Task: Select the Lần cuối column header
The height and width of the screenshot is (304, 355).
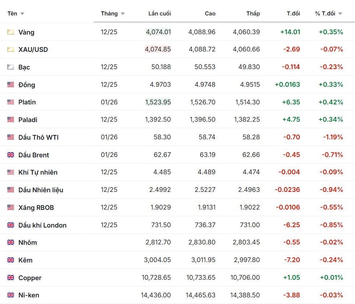Action: coord(160,14)
